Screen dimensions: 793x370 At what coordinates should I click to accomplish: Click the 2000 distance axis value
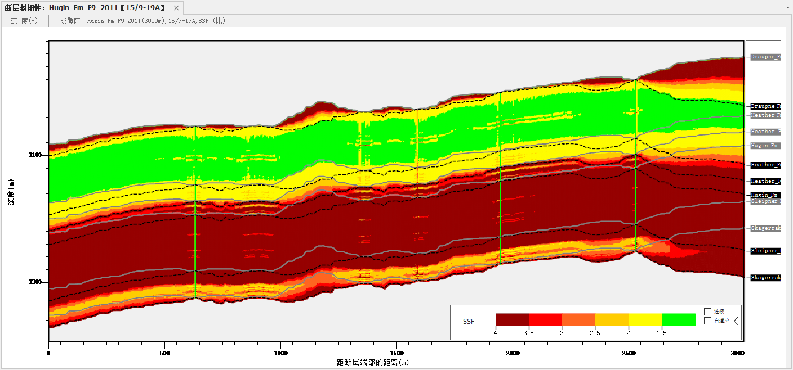click(513, 354)
